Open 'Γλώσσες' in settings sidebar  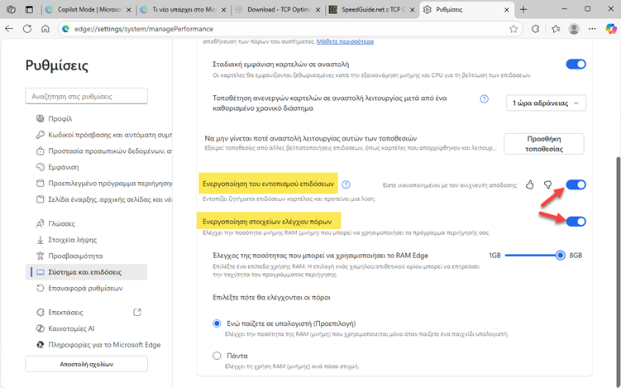(x=61, y=223)
